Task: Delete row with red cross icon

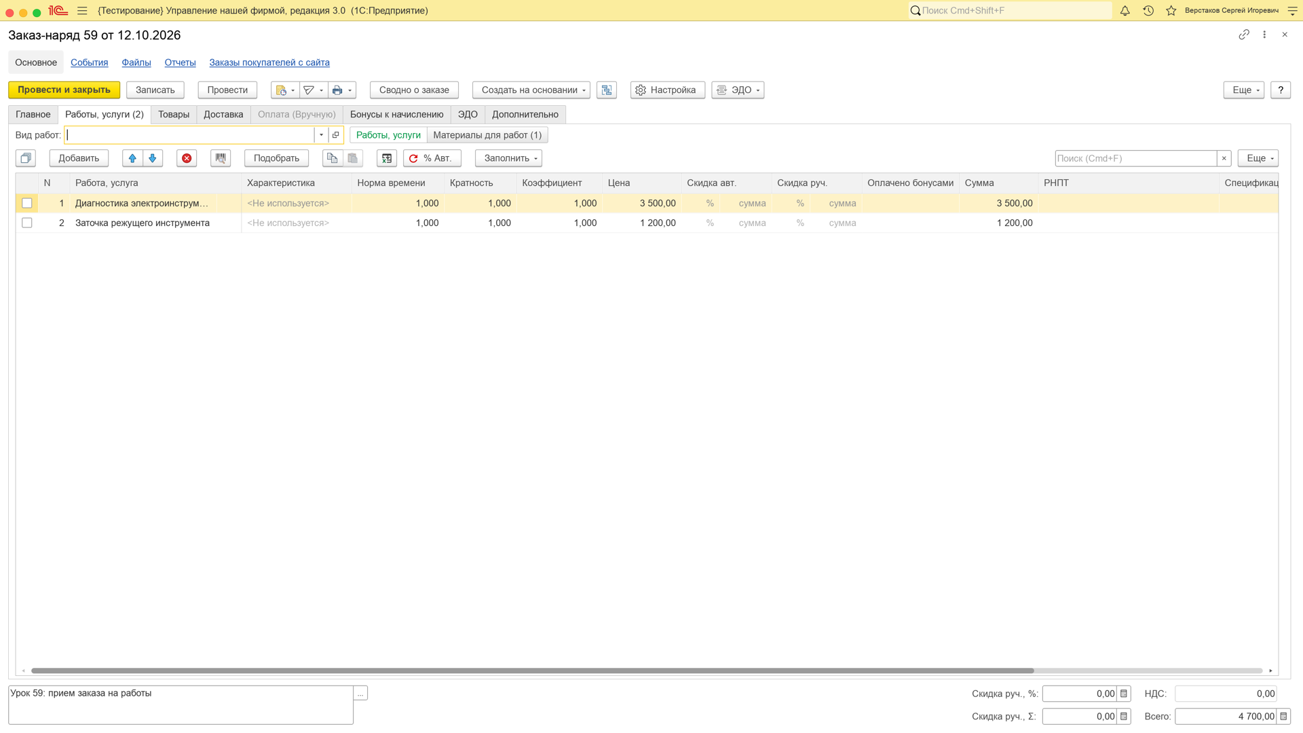Action: coord(187,158)
